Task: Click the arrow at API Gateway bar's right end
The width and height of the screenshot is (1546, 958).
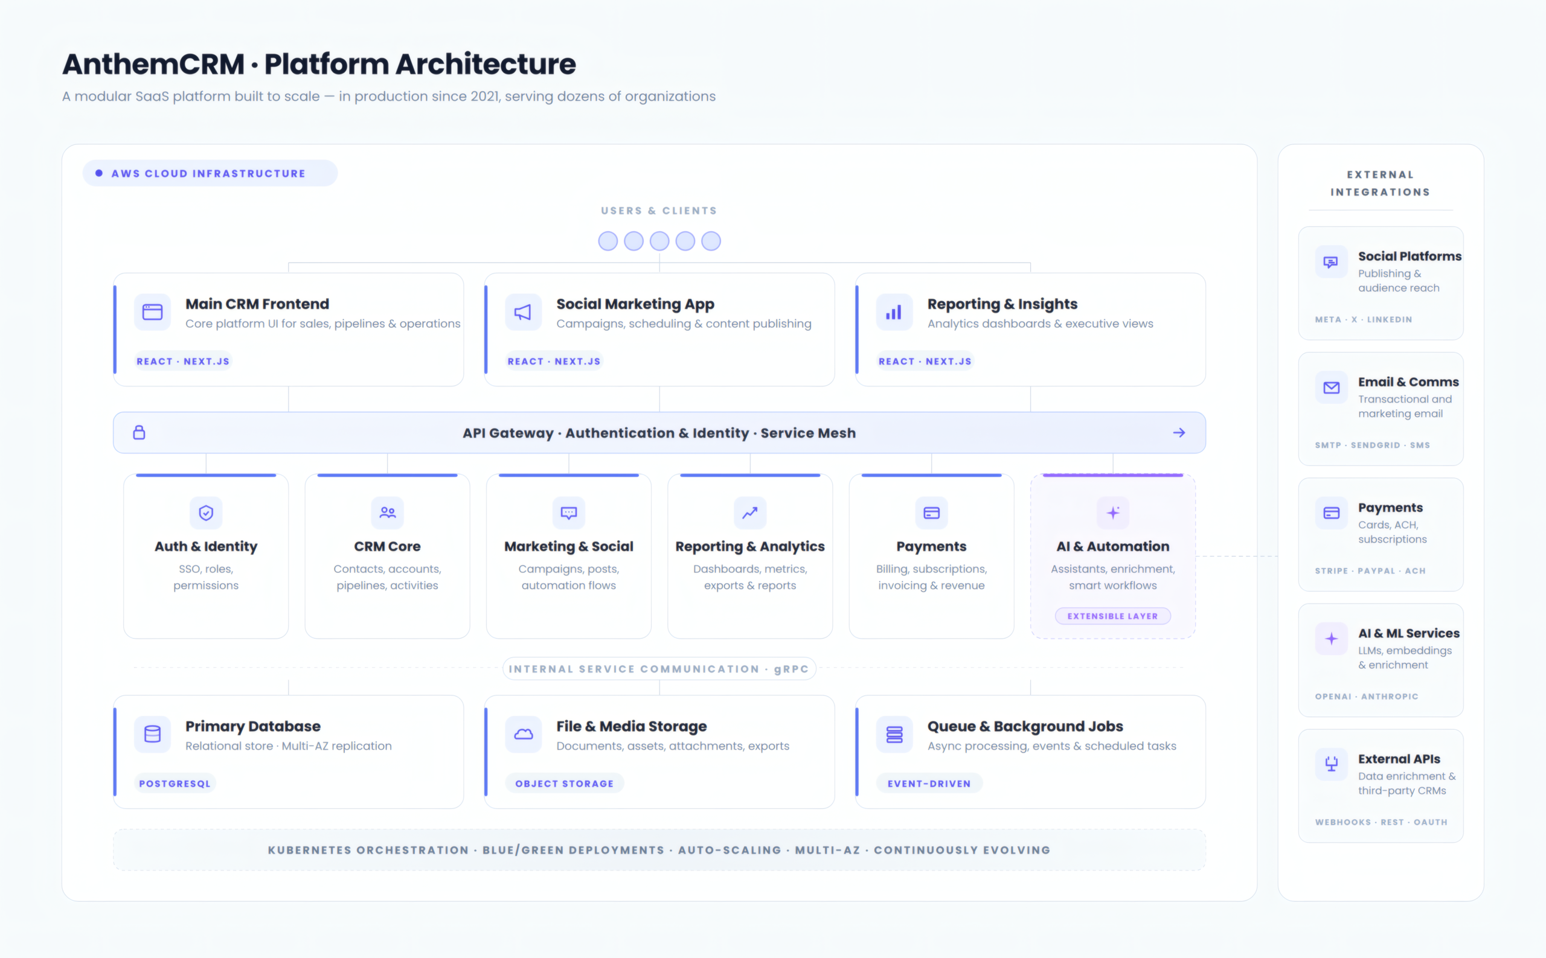Action: pyautogui.click(x=1178, y=433)
